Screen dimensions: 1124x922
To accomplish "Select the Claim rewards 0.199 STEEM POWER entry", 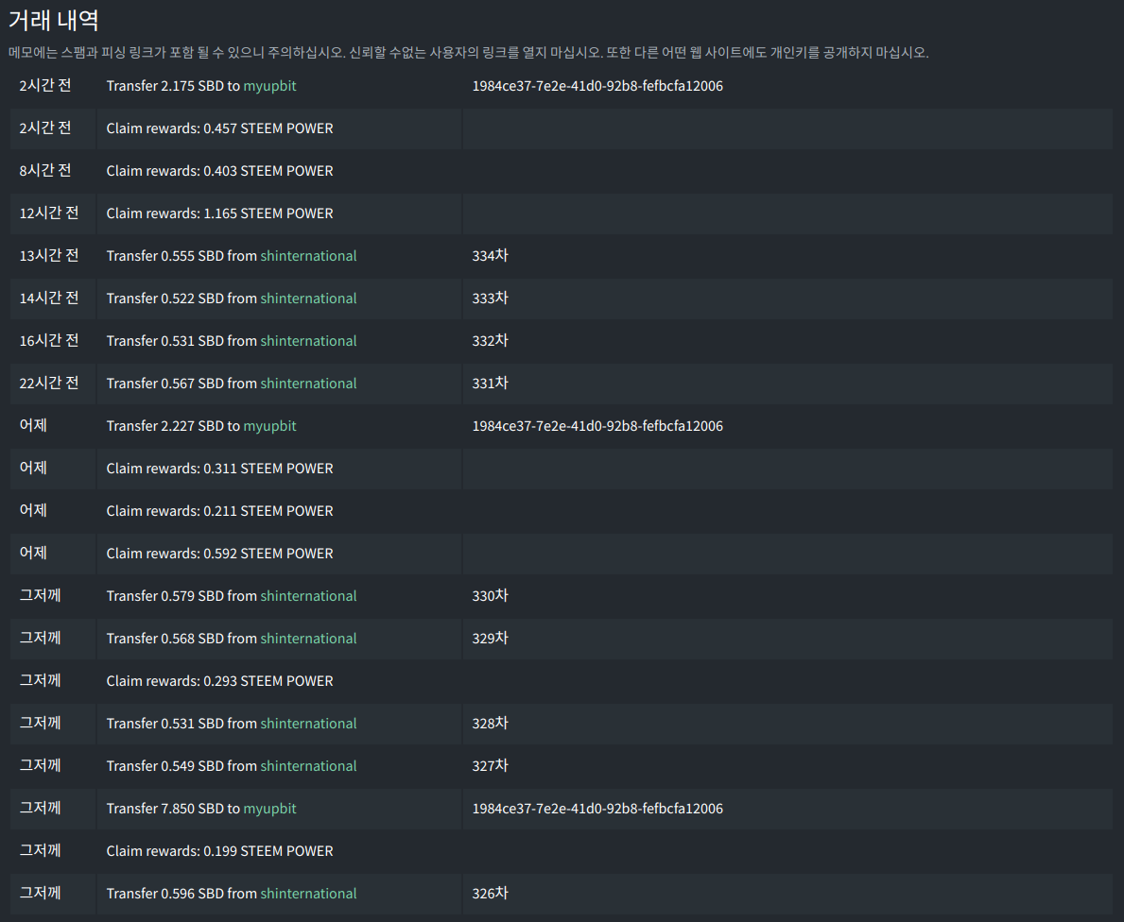I will point(219,851).
